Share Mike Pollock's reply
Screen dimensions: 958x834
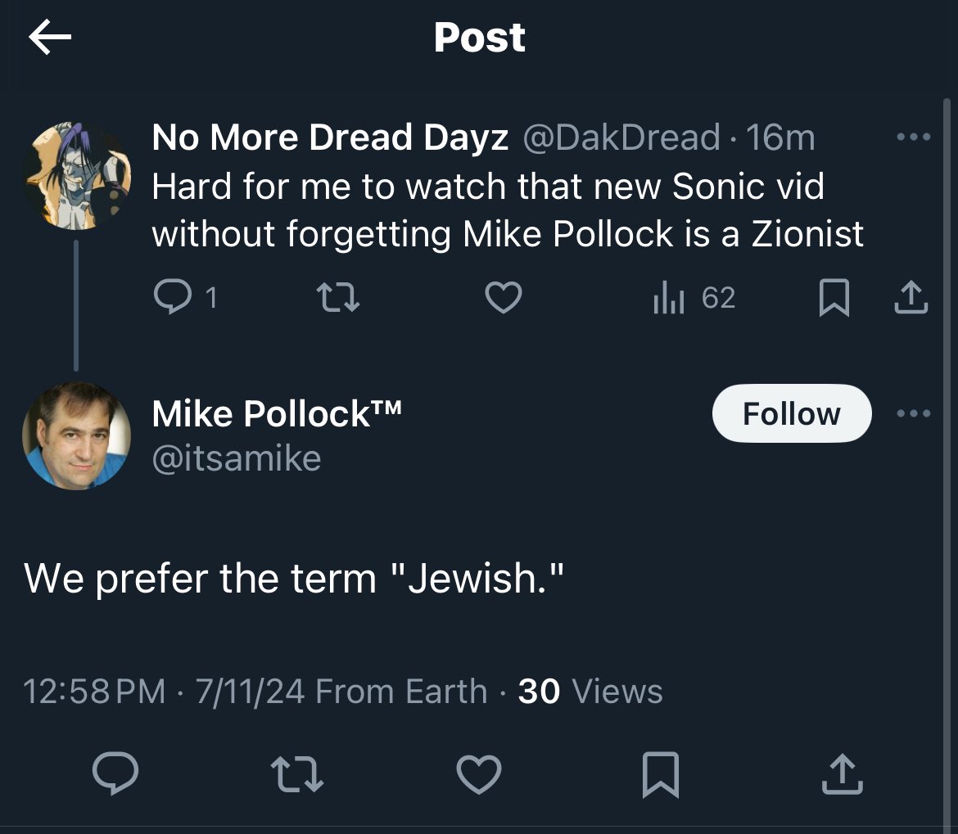pyautogui.click(x=842, y=774)
